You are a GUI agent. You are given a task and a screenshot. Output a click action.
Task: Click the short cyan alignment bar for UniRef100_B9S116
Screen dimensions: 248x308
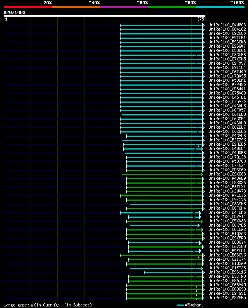click(x=174, y=272)
